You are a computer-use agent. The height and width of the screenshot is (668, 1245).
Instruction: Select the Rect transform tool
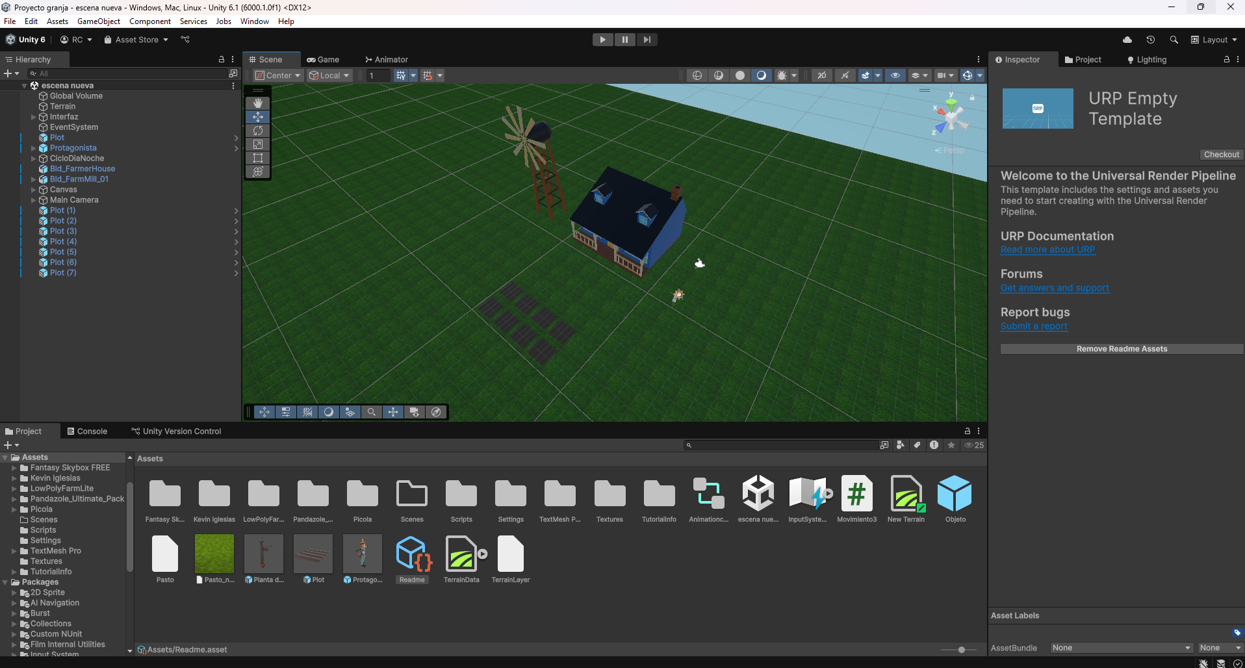pos(258,158)
